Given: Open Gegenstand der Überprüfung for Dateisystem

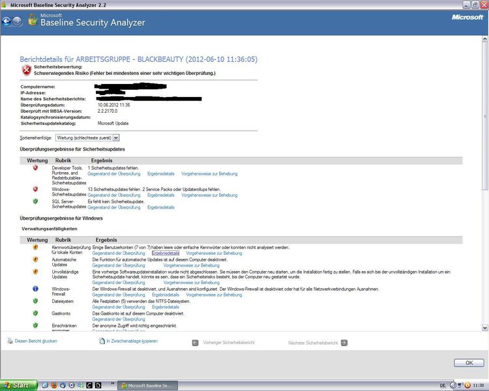Looking at the screenshot, I should pyautogui.click(x=119, y=307).
